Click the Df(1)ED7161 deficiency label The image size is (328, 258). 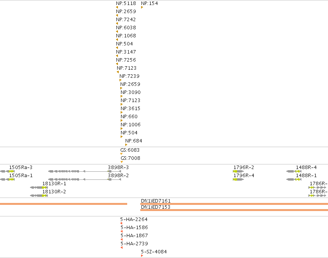(156, 201)
